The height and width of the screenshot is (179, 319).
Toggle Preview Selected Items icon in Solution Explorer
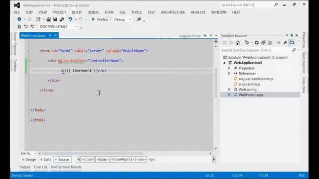[292, 43]
